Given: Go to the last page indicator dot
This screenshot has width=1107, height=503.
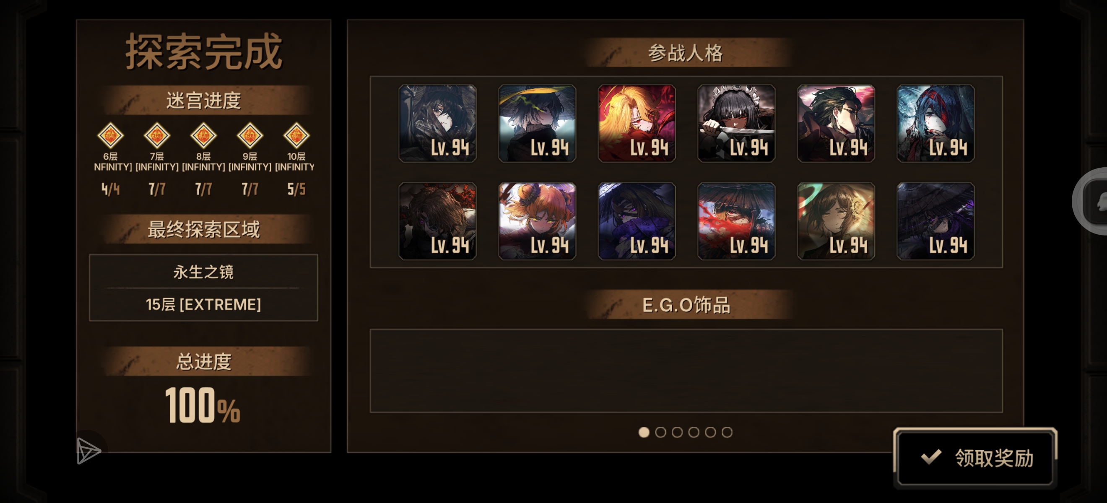Looking at the screenshot, I should click(727, 432).
